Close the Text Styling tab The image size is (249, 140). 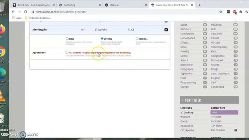100,5
